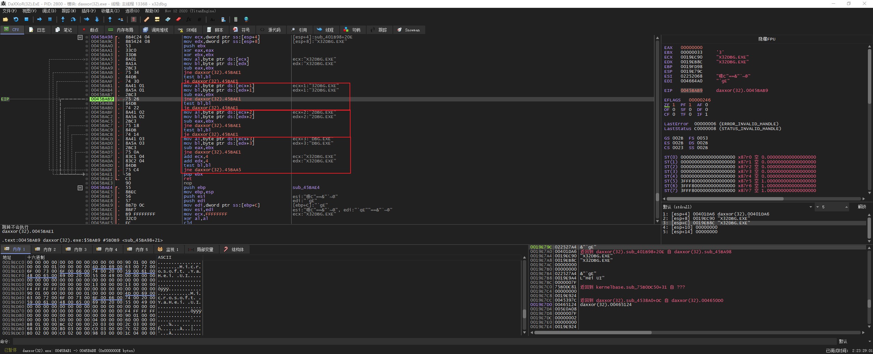Collapse the function block at 0045BA98
873x354 pixels.
(x=80, y=37)
